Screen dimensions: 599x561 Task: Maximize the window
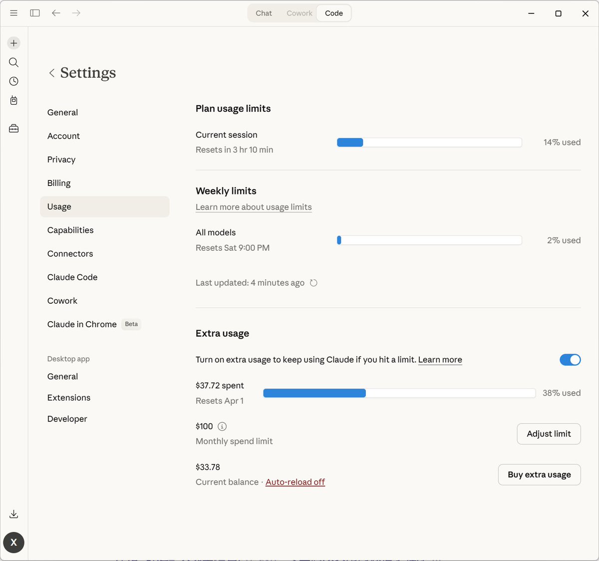(559, 13)
